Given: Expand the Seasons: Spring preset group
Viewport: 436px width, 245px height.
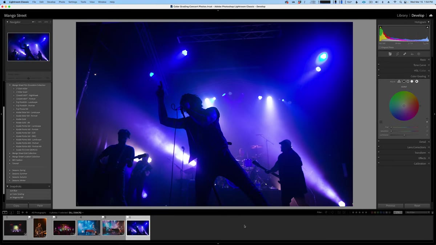Looking at the screenshot, I should pos(10,170).
